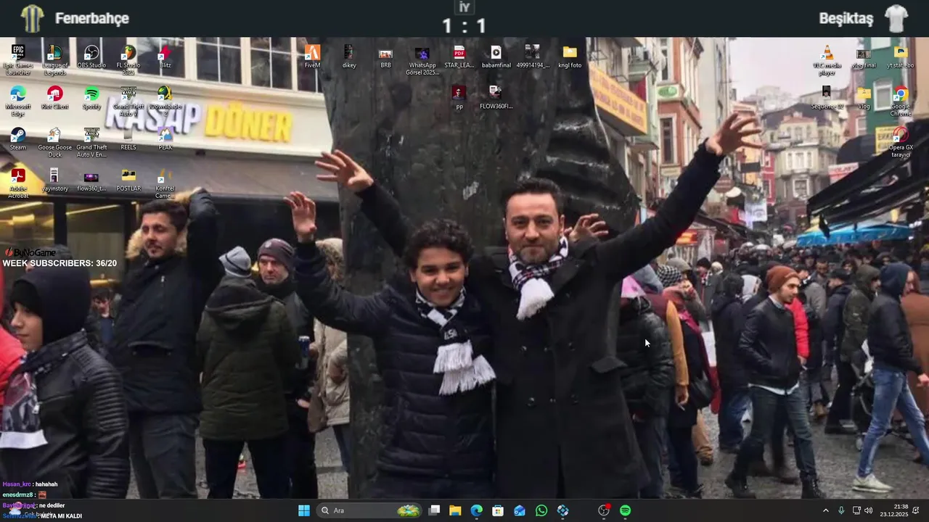Select the Steam desktop shortcut

(18, 139)
